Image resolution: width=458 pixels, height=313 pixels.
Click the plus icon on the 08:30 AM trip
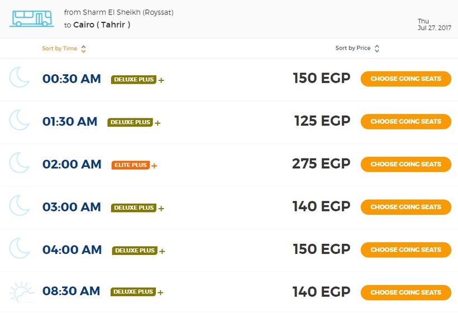161,292
